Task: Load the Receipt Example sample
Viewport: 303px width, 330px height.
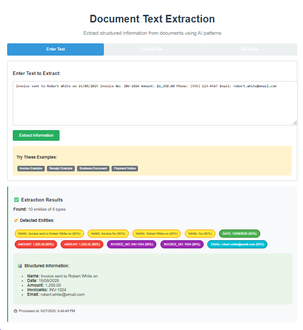Action: pyautogui.click(x=61, y=168)
